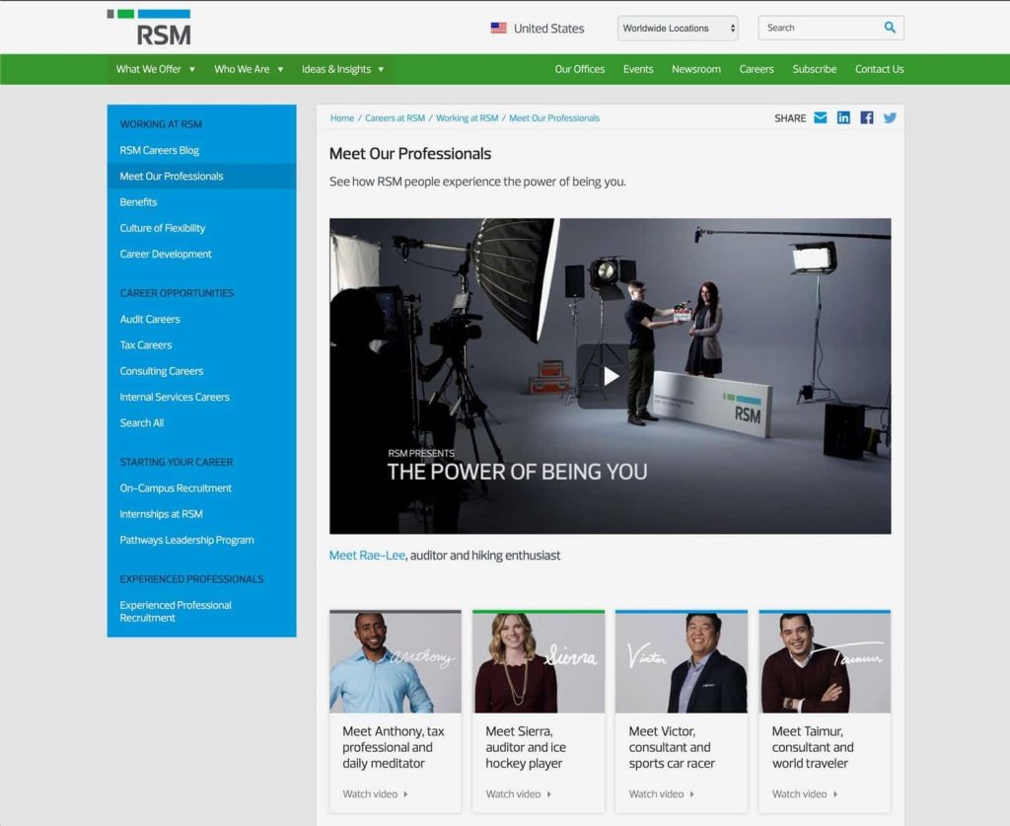Viewport: 1010px width, 826px height.
Task: Open Subscribe in the nav bar
Action: [814, 69]
